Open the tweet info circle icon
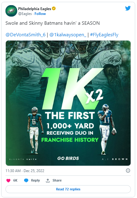This screenshot has width=137, height=198. click(x=128, y=171)
